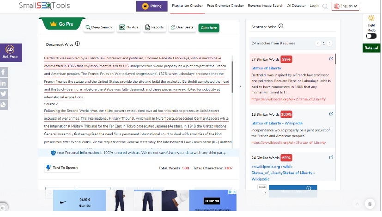This screenshot has height=217, width=382.
Task: Click the Nike Life ad thumbnail
Action: coord(79,200)
